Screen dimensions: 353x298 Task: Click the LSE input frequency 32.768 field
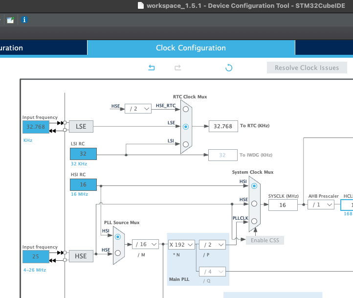[36, 127]
